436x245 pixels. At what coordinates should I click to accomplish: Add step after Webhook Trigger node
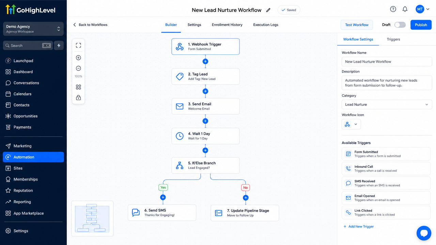(x=205, y=62)
